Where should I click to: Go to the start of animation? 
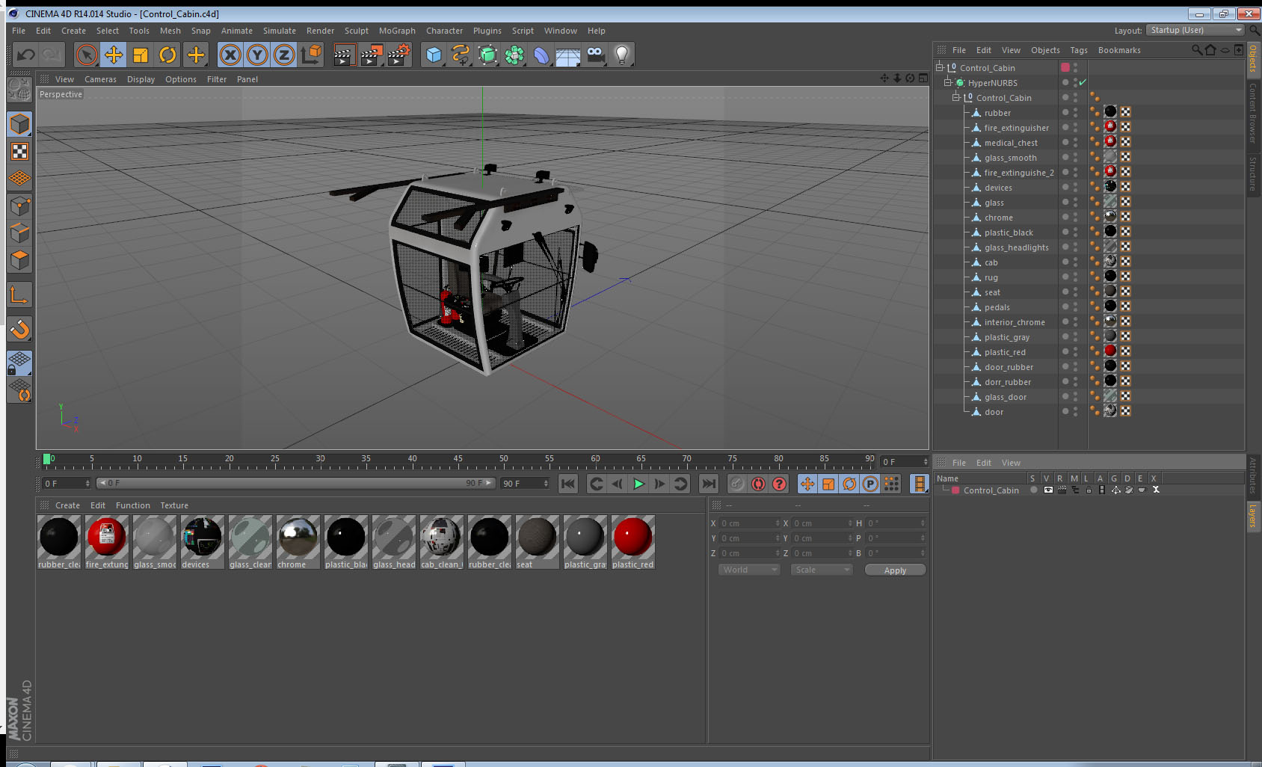tap(568, 484)
